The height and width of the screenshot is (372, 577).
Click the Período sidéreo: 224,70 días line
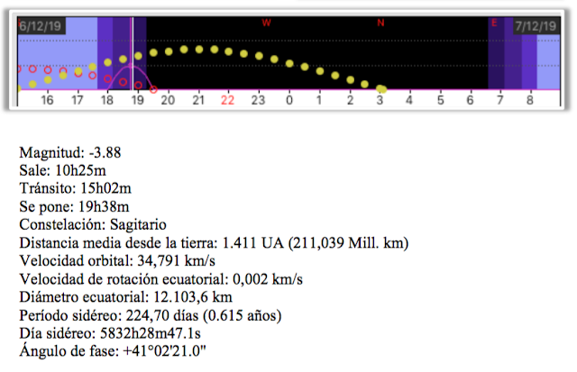151,315
